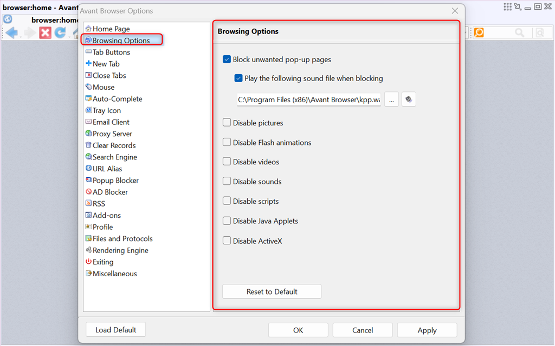The height and width of the screenshot is (346, 555).
Task: Open the Rendering Engine settings category
Action: click(x=117, y=250)
